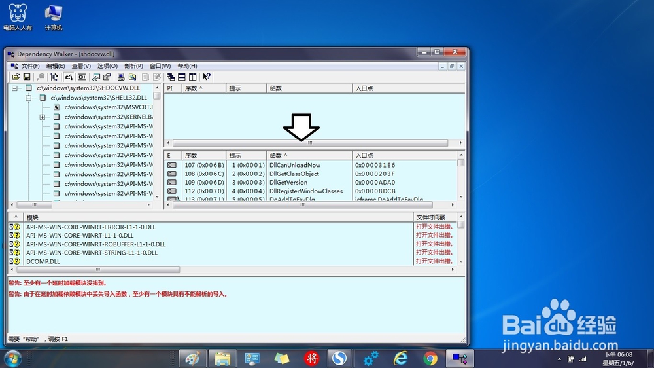
Task: Sort upper pane by 序数 ^ header
Action: coord(204,88)
